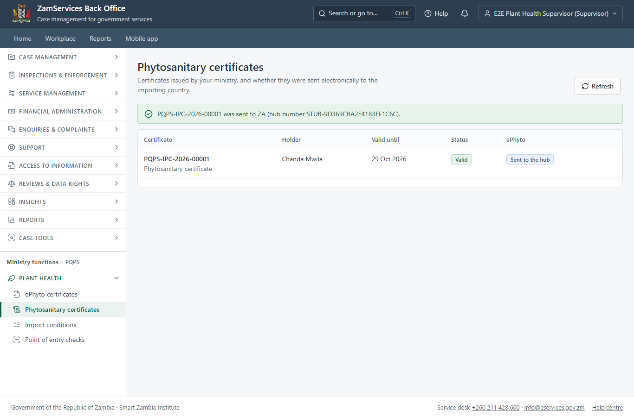Click the info@eservices.gov.zm email link
The height and width of the screenshot is (417, 634).
click(554, 408)
